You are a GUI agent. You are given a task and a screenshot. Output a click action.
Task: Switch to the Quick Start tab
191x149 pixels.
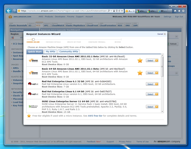click(35, 52)
